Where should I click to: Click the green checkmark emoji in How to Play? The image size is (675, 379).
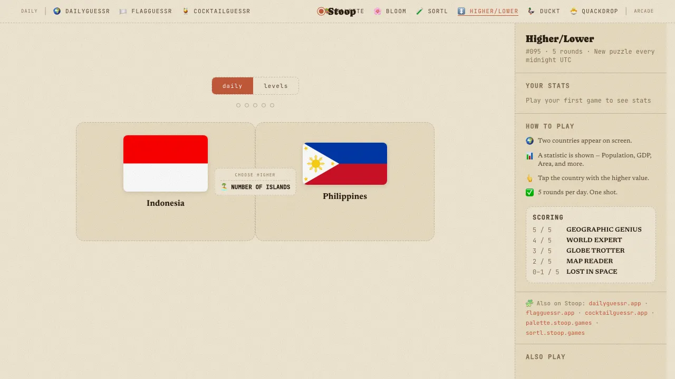point(530,192)
